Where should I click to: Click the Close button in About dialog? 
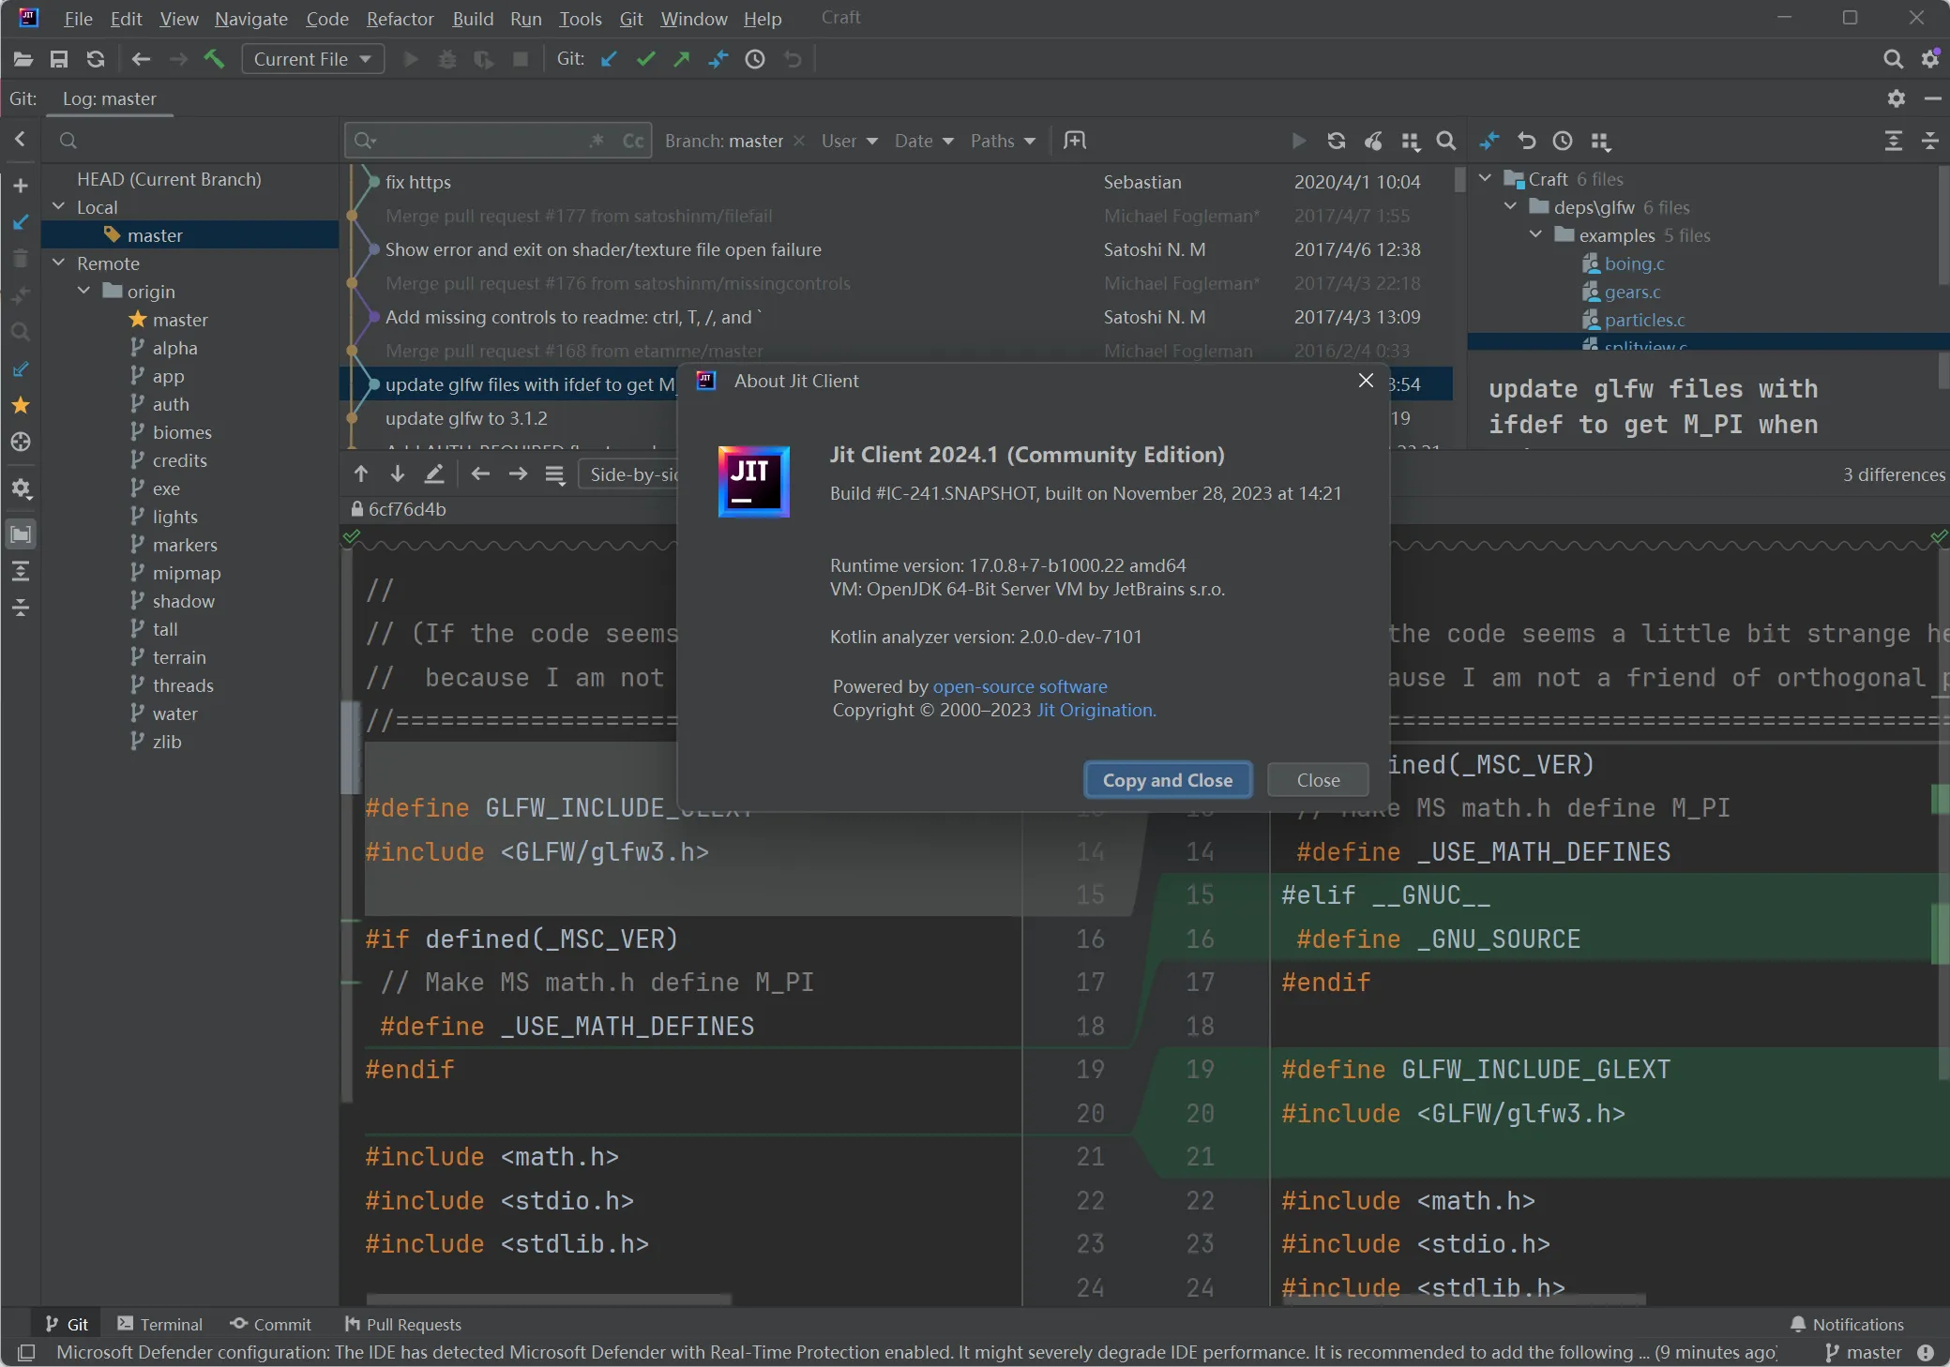pyautogui.click(x=1318, y=780)
